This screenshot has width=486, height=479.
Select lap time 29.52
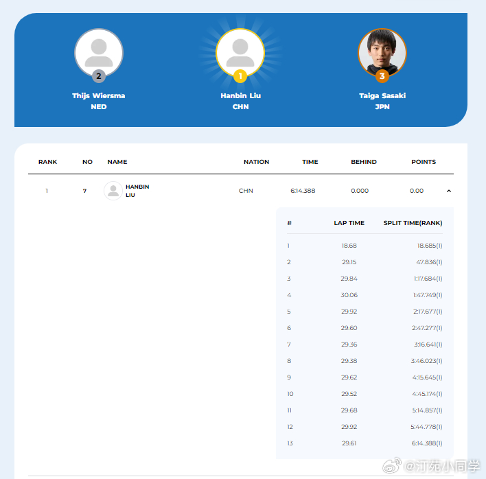tap(349, 394)
